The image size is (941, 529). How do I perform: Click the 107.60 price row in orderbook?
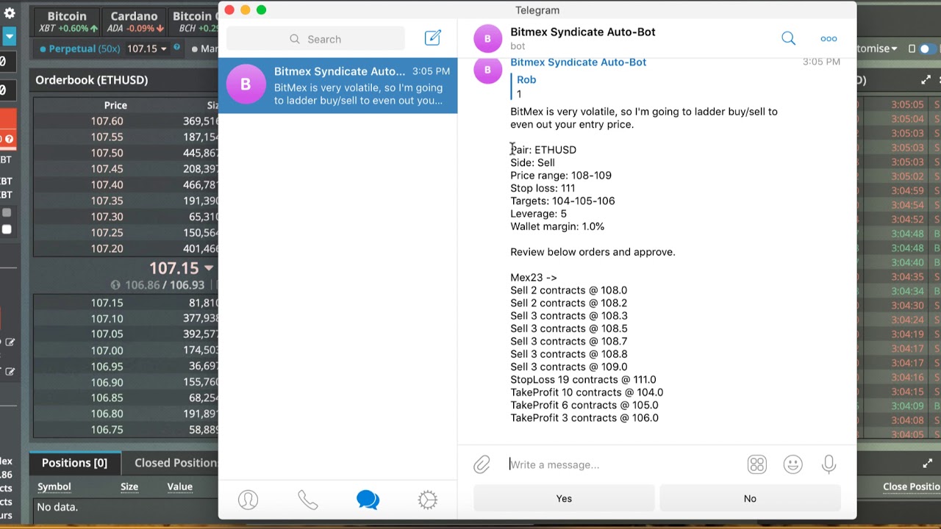pyautogui.click(x=126, y=120)
